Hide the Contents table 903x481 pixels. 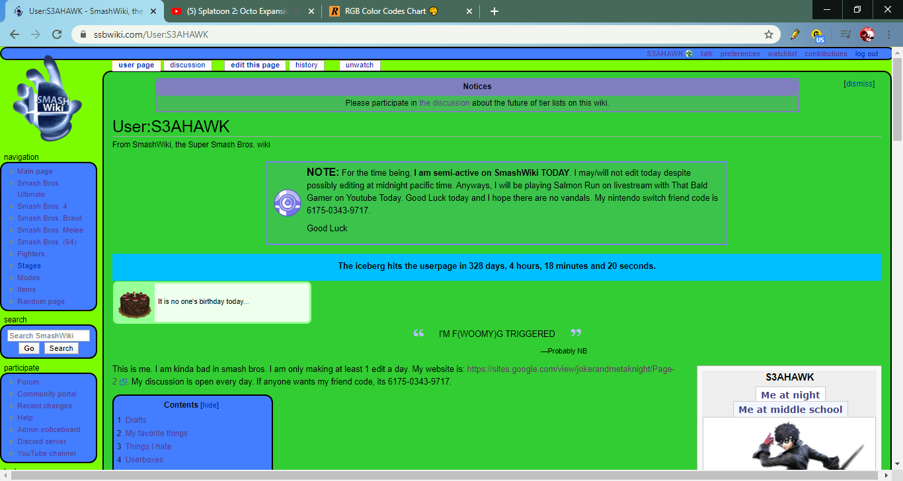point(210,405)
